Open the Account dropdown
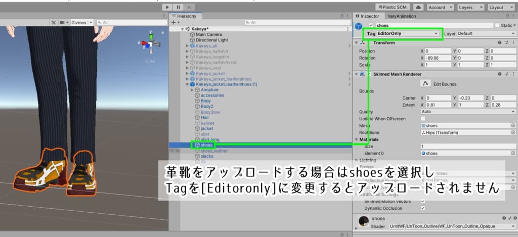518x237 pixels. (441, 7)
